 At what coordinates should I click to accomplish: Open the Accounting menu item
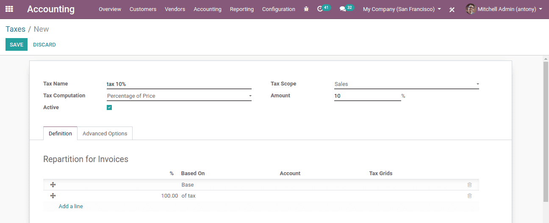(208, 9)
